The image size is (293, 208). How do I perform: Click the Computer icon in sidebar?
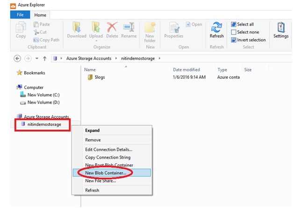click(x=19, y=87)
